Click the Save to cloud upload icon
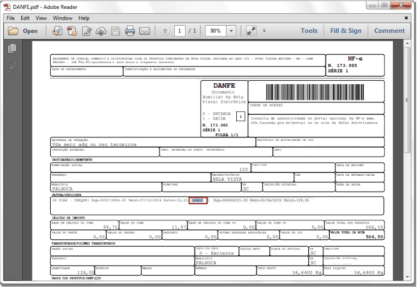The image size is (417, 287). [101, 31]
